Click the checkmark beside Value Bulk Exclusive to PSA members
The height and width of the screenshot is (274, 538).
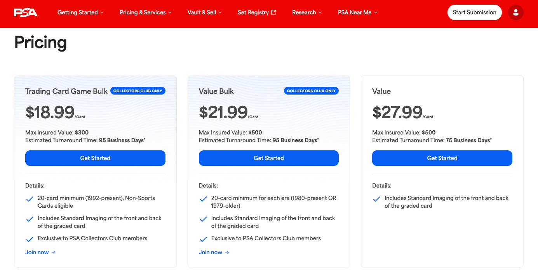pos(203,239)
